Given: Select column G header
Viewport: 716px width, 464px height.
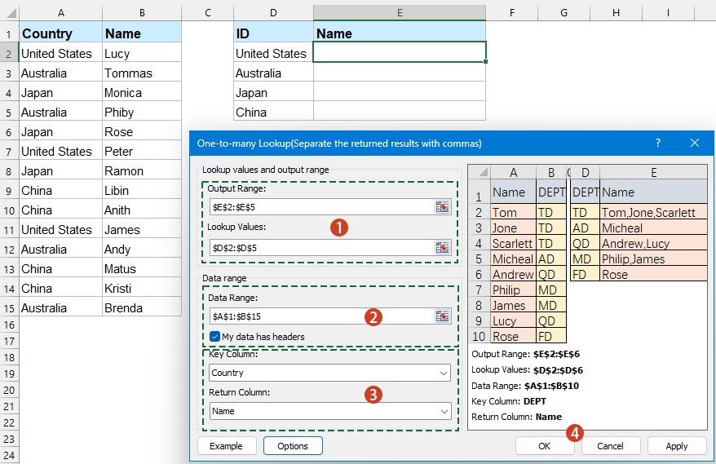Looking at the screenshot, I should pos(564,13).
